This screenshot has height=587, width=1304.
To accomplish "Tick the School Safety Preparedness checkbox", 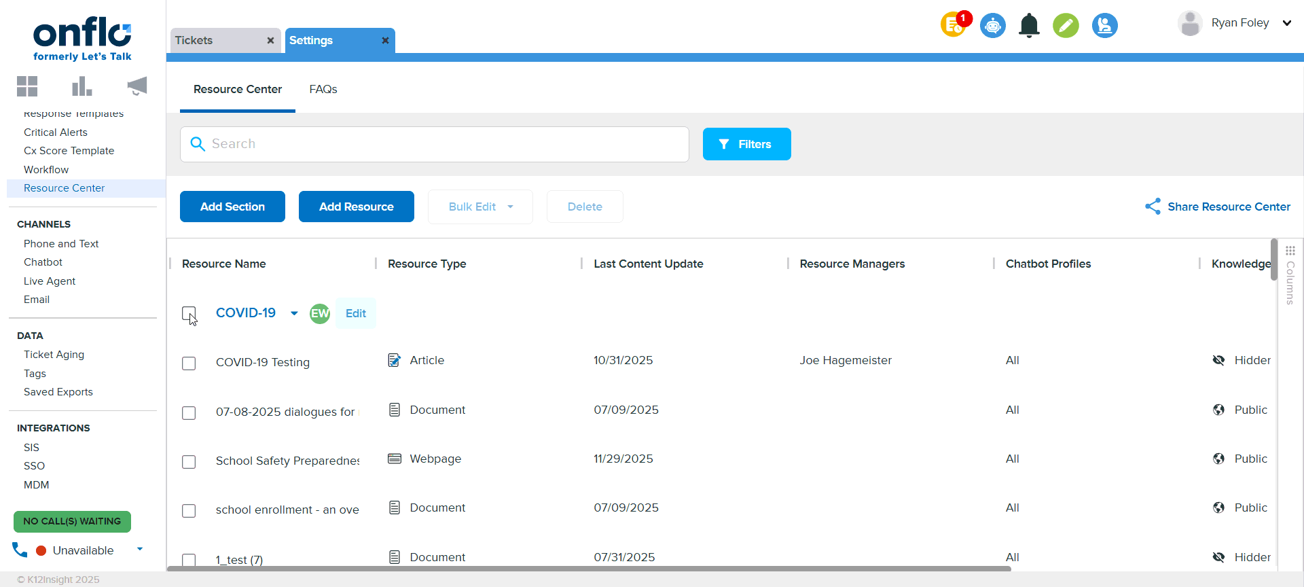I will pyautogui.click(x=189, y=462).
